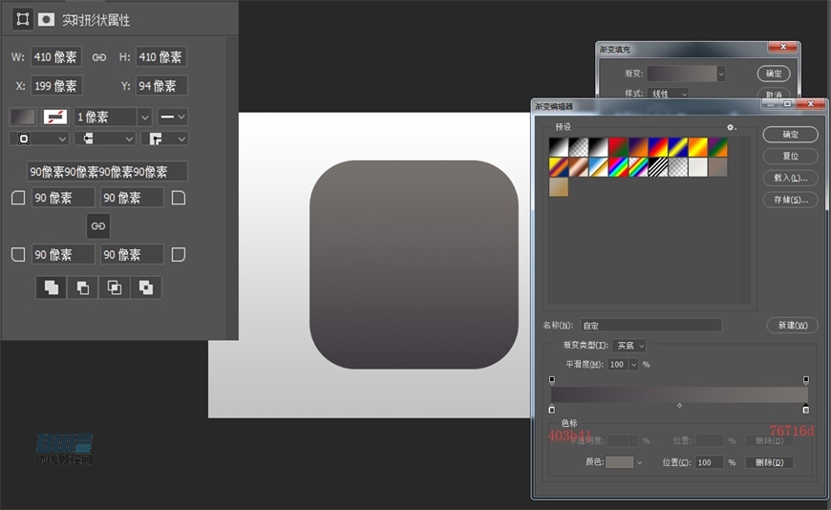Click the mask properties icon in panel header
The height and width of the screenshot is (510, 831).
pos(46,19)
